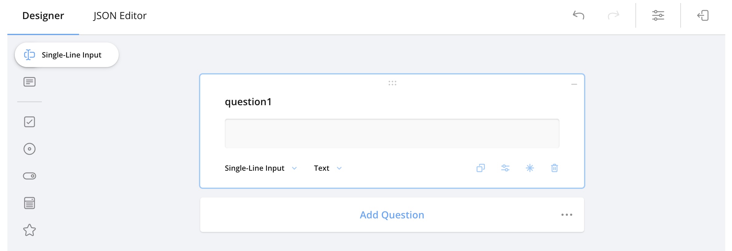Add a Long Text question from toolbox
The image size is (732, 251).
pos(30,82)
